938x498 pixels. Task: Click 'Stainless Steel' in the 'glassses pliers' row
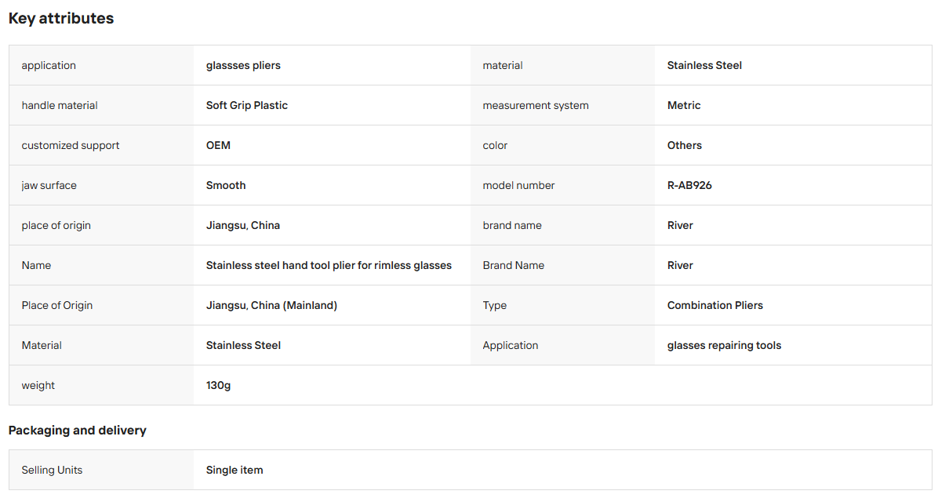click(704, 65)
